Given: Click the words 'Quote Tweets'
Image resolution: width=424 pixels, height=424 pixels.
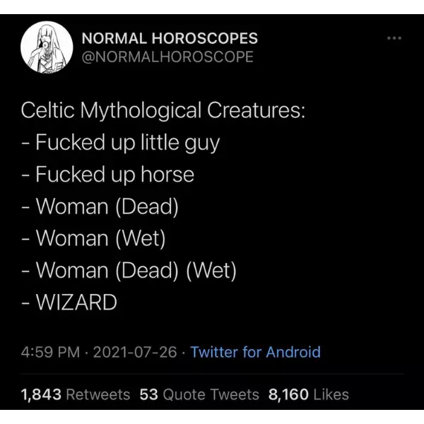Looking at the screenshot, I should pyautogui.click(x=211, y=394).
